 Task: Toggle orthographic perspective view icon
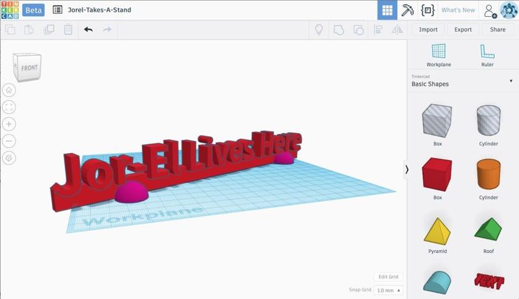[x=9, y=158]
